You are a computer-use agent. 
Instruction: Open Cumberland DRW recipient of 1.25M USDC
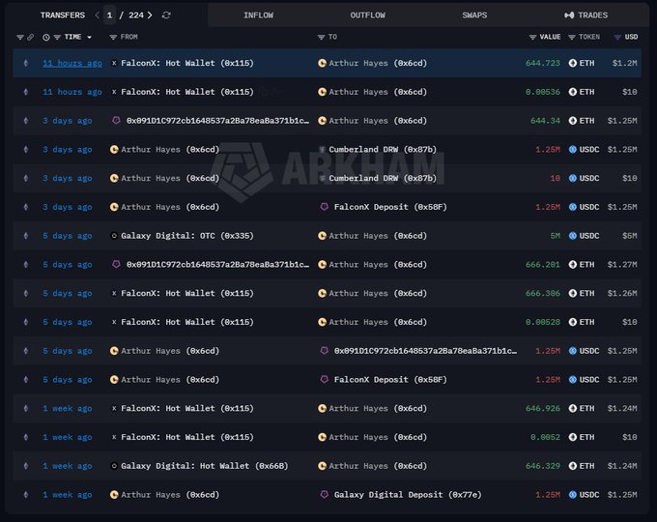(x=383, y=150)
